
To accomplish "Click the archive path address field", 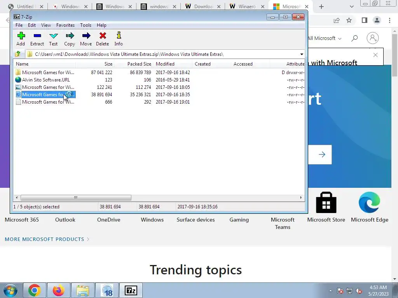I will (x=162, y=54).
